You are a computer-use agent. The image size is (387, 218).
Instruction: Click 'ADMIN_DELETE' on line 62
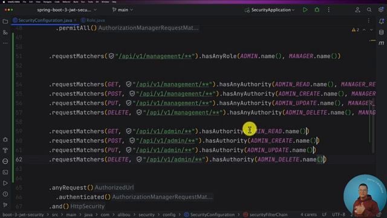pyautogui.click(x=278, y=159)
